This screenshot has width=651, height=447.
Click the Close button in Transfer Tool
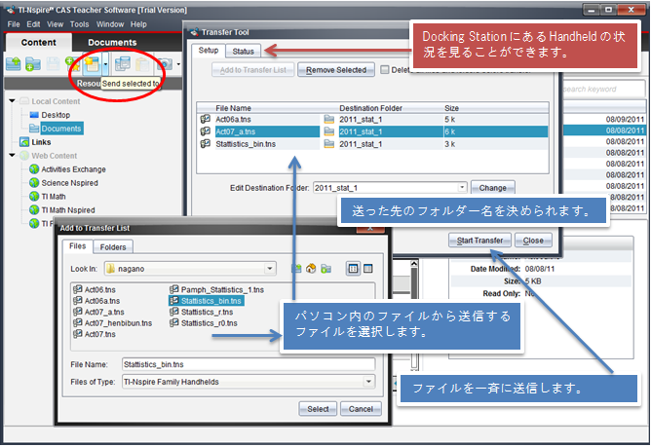[533, 241]
